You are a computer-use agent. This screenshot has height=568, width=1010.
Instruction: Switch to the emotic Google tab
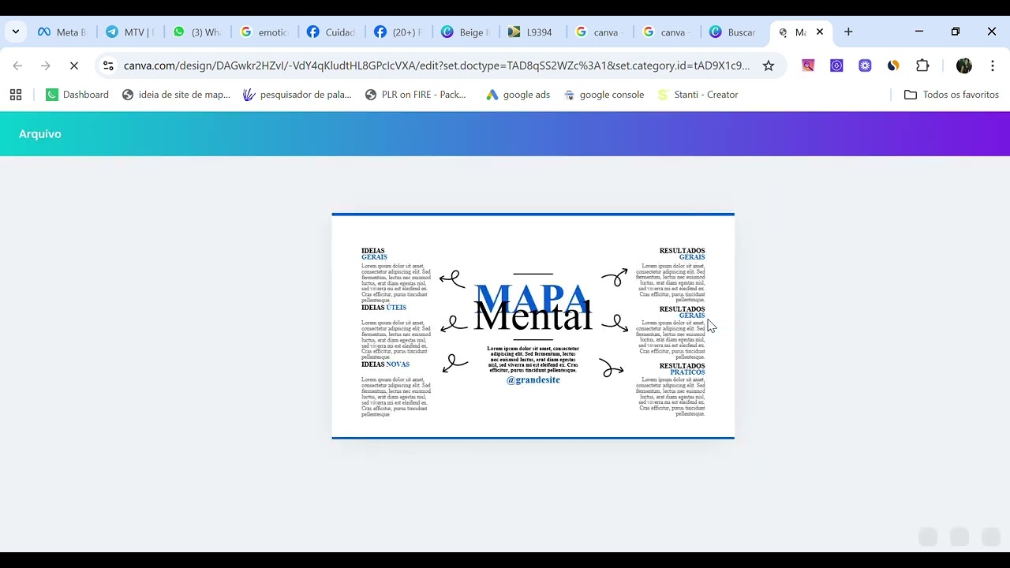[x=264, y=32]
